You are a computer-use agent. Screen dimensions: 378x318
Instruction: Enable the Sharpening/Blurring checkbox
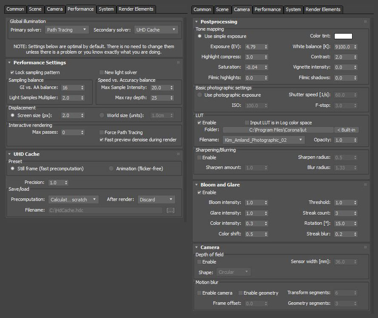(x=199, y=158)
